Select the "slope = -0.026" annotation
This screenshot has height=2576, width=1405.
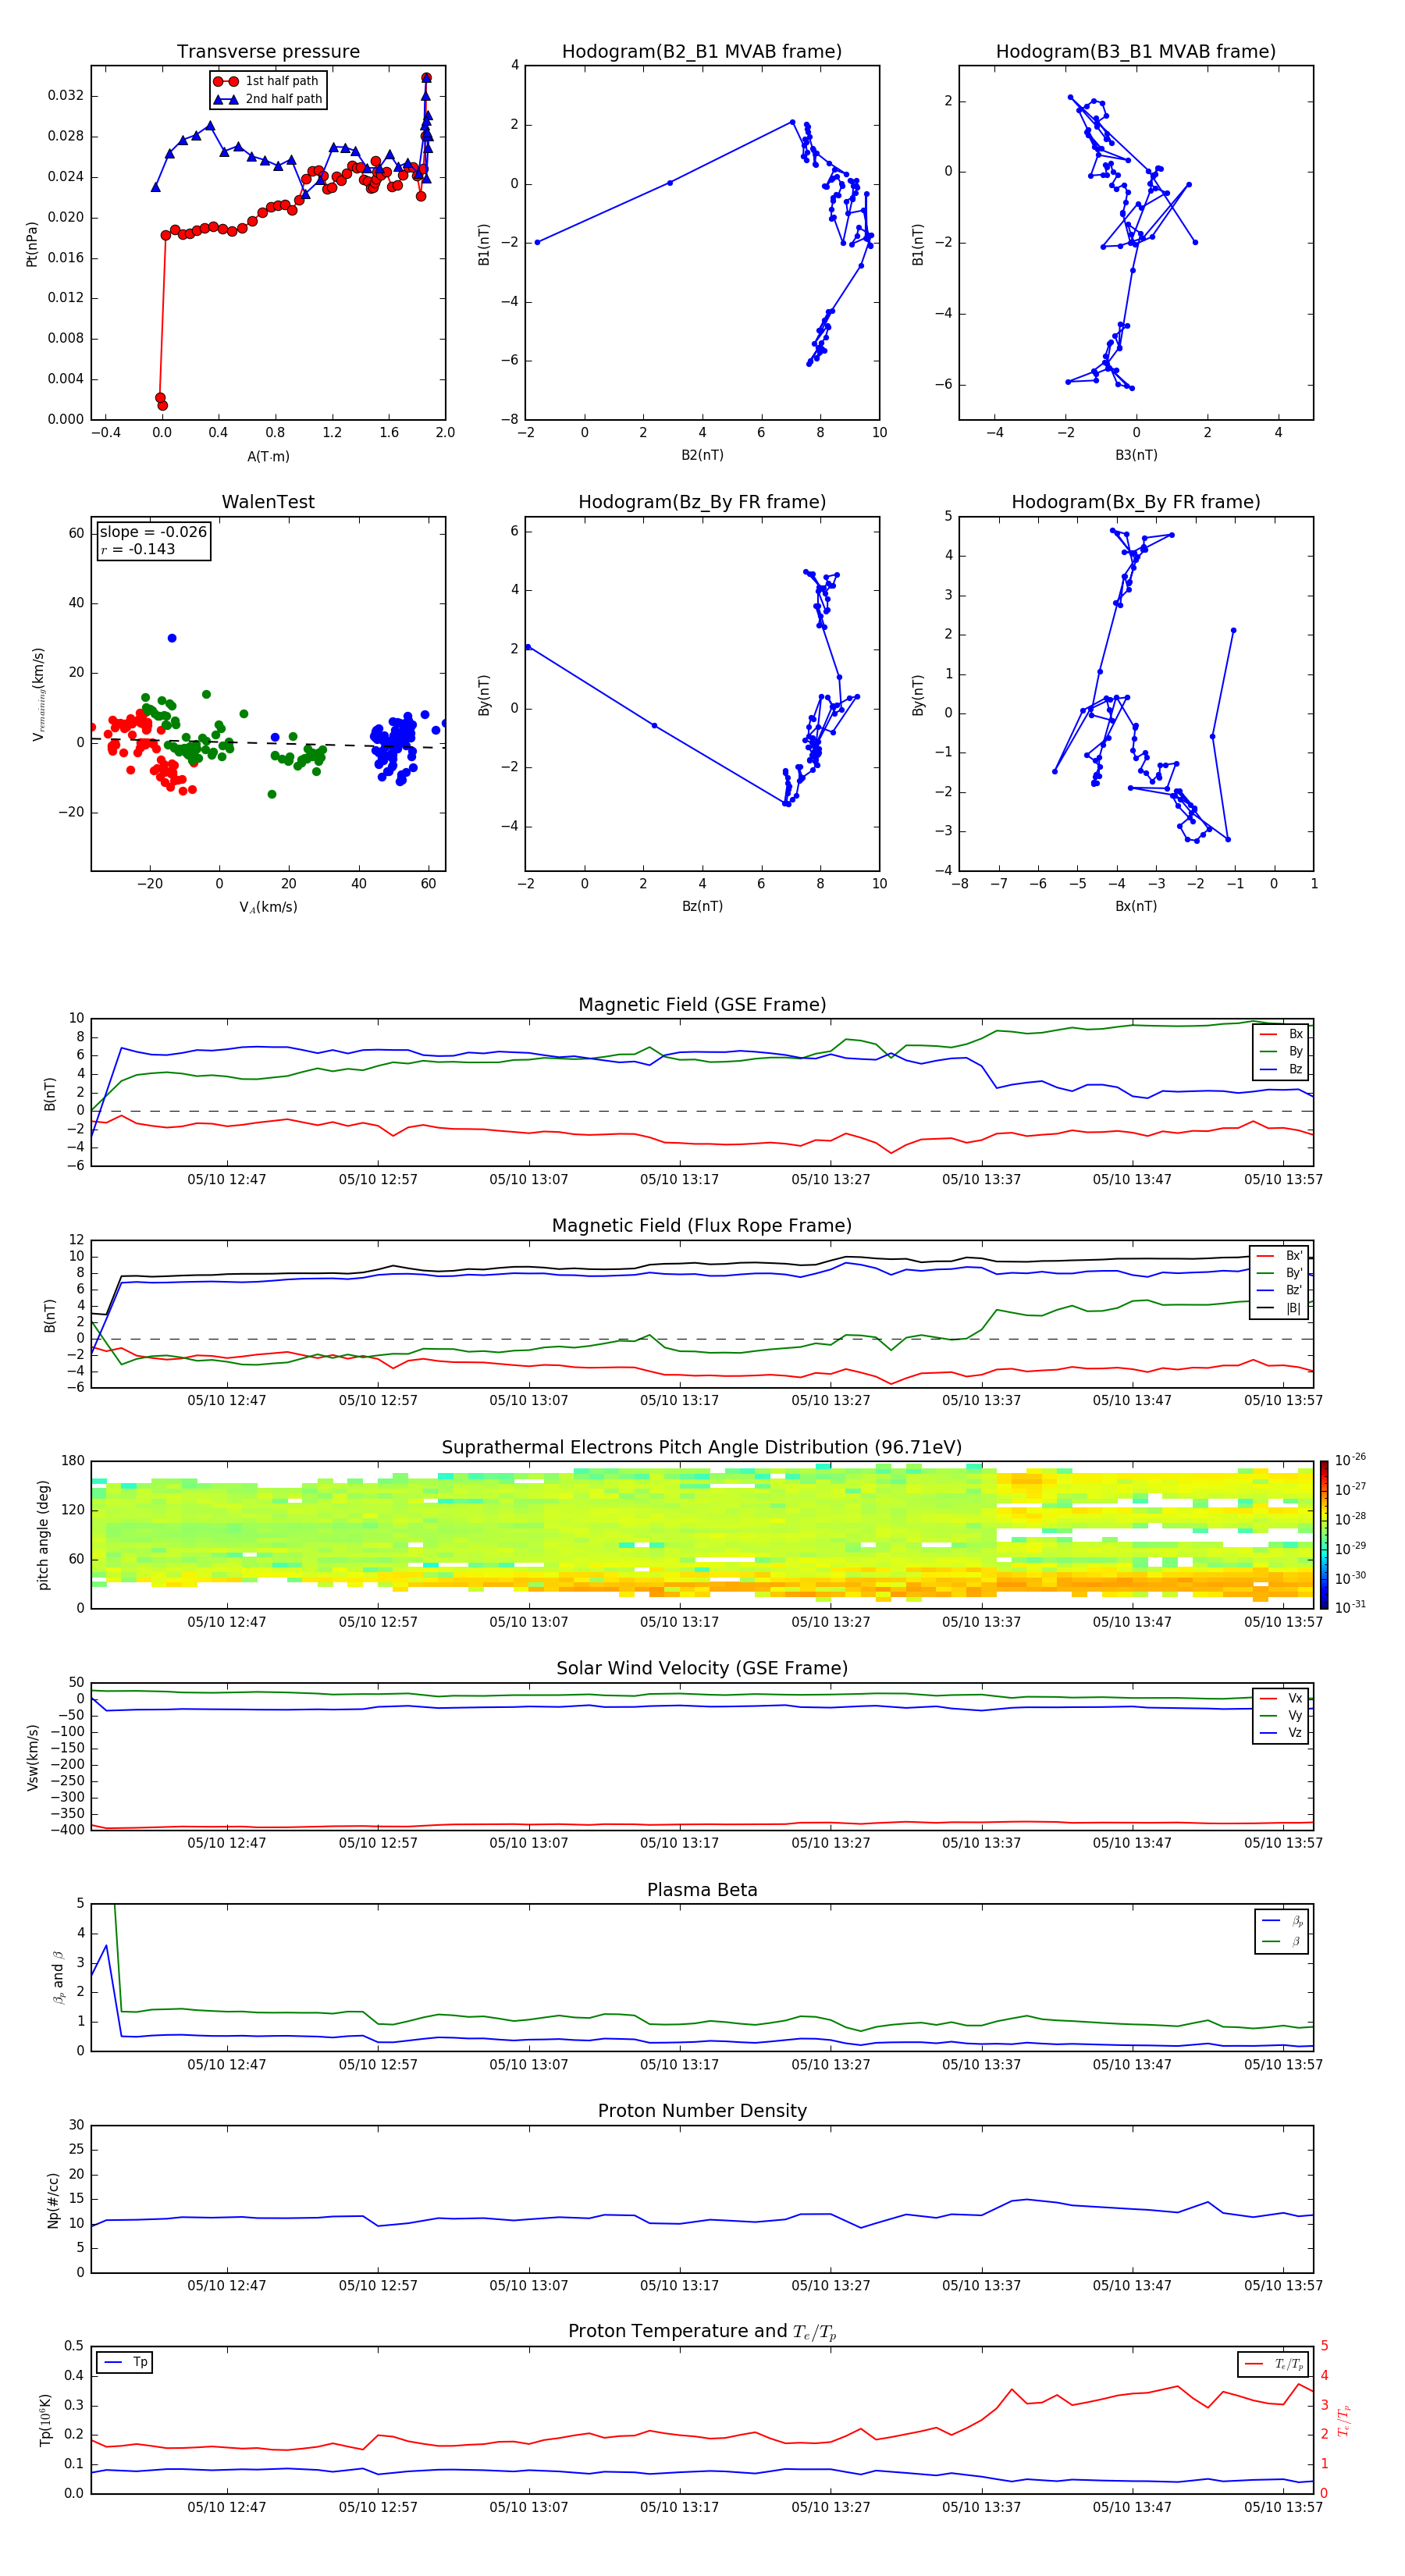click(x=153, y=532)
